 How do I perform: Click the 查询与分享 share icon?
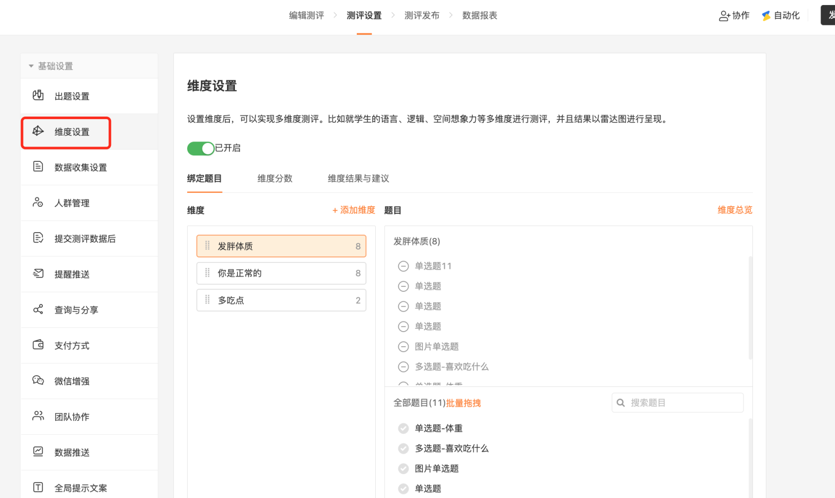point(38,309)
